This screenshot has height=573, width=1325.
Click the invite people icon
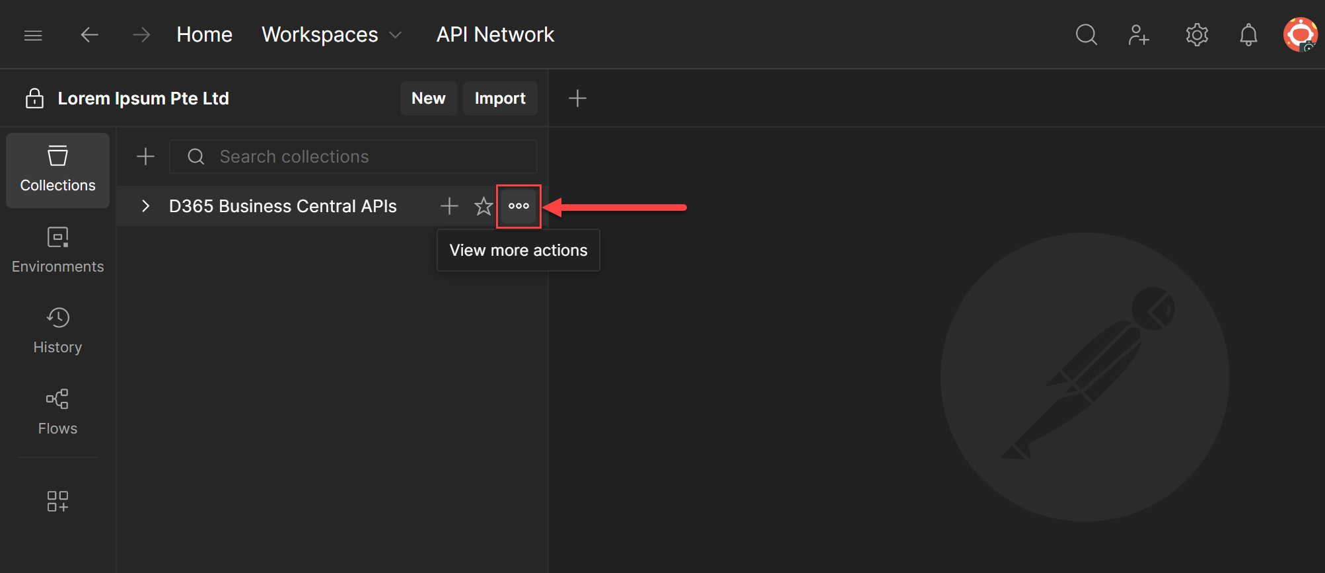1139,34
